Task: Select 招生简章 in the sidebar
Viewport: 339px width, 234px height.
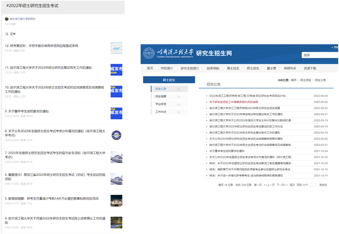Action: click(x=161, y=96)
